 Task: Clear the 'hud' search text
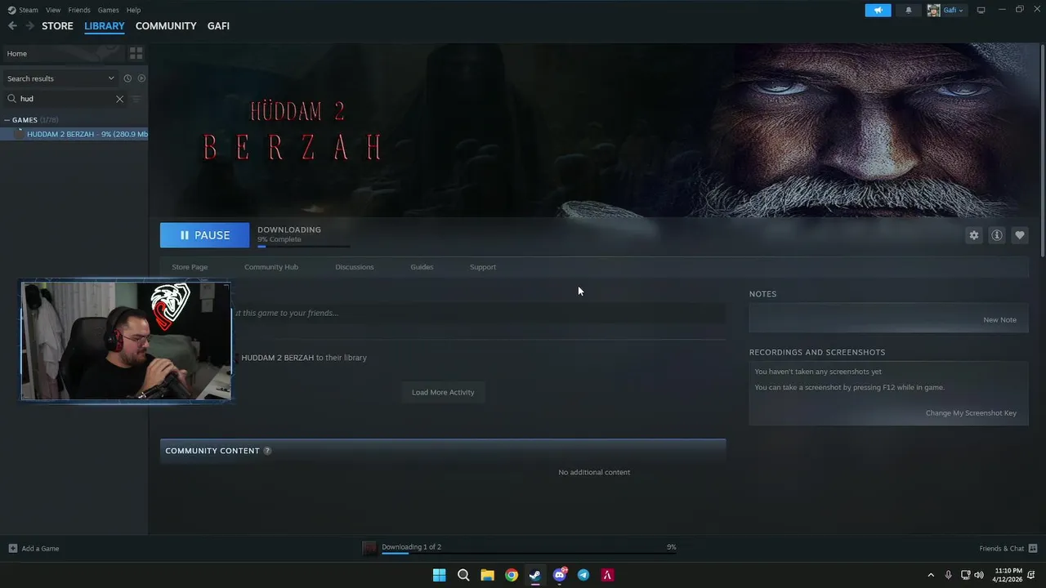pyautogui.click(x=119, y=99)
